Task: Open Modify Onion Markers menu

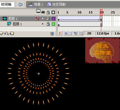Action: [x=81, y=33]
